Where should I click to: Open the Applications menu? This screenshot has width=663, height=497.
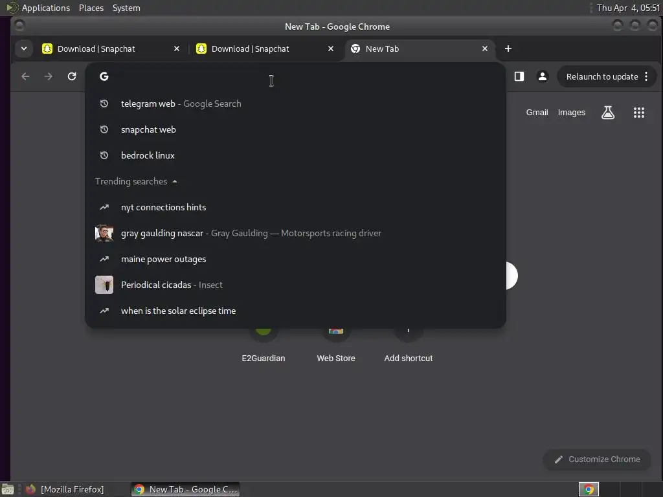tap(46, 8)
